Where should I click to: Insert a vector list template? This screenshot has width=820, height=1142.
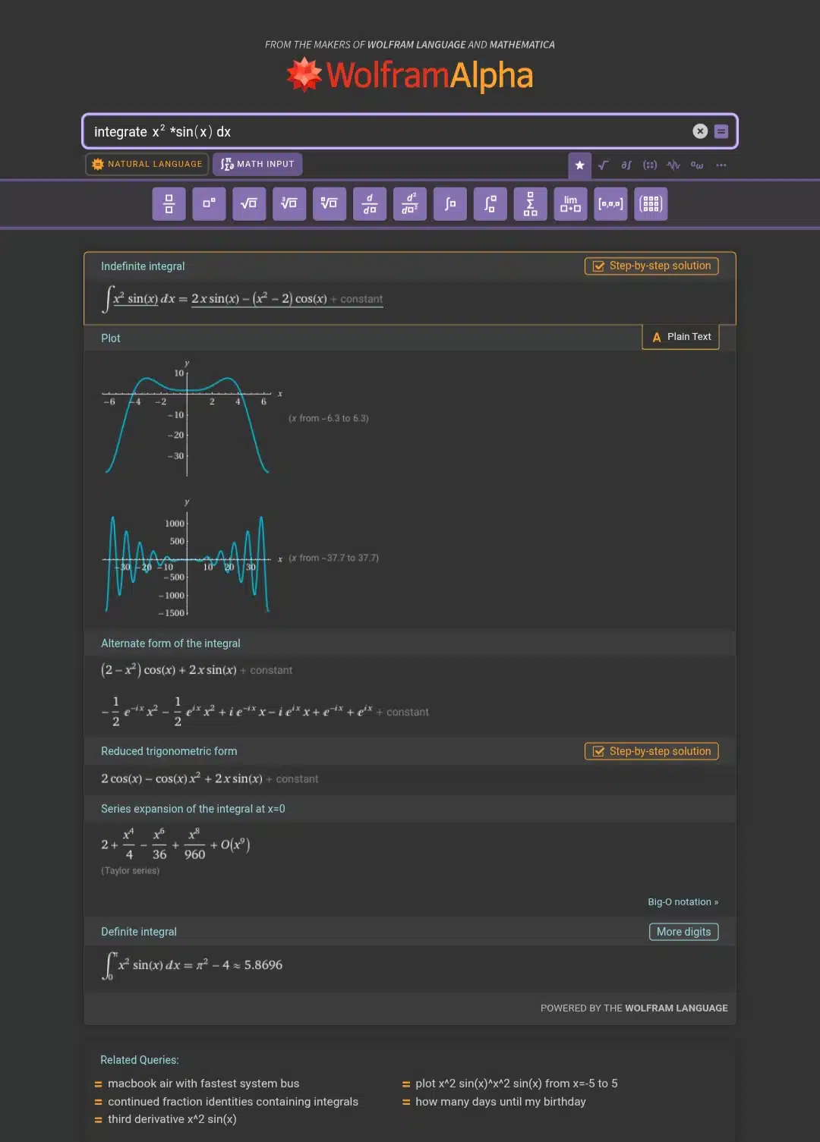click(x=611, y=203)
